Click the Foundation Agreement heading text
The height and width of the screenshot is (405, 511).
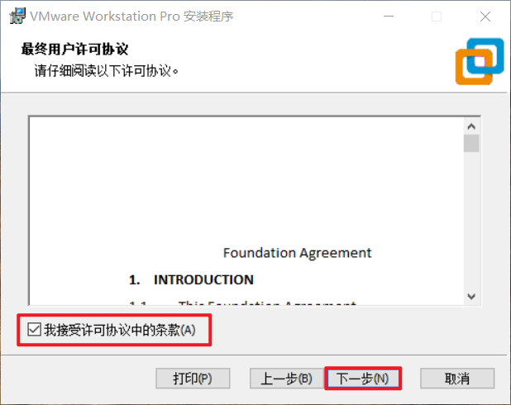[x=297, y=253]
